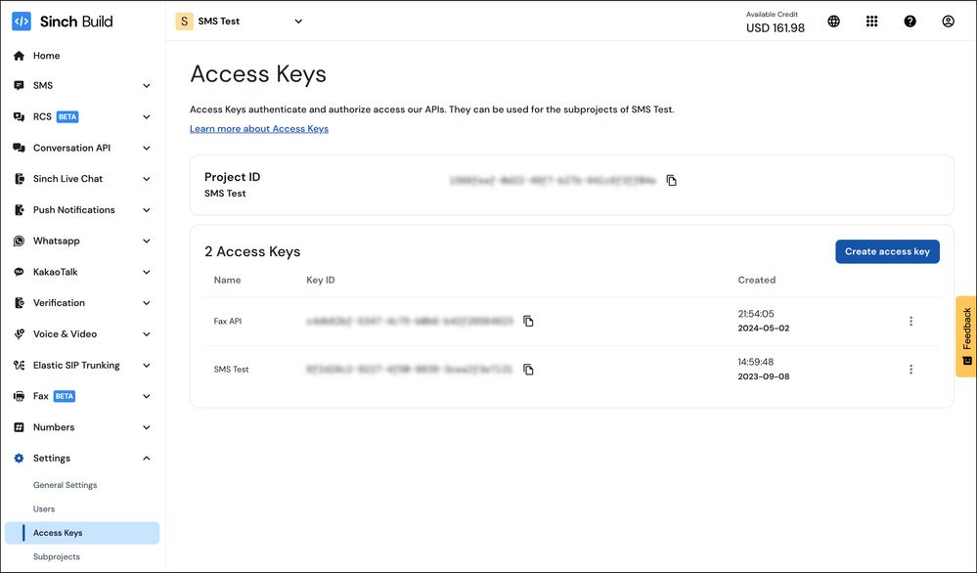Open the language globe icon
Viewport: 977px width, 573px height.
(833, 22)
